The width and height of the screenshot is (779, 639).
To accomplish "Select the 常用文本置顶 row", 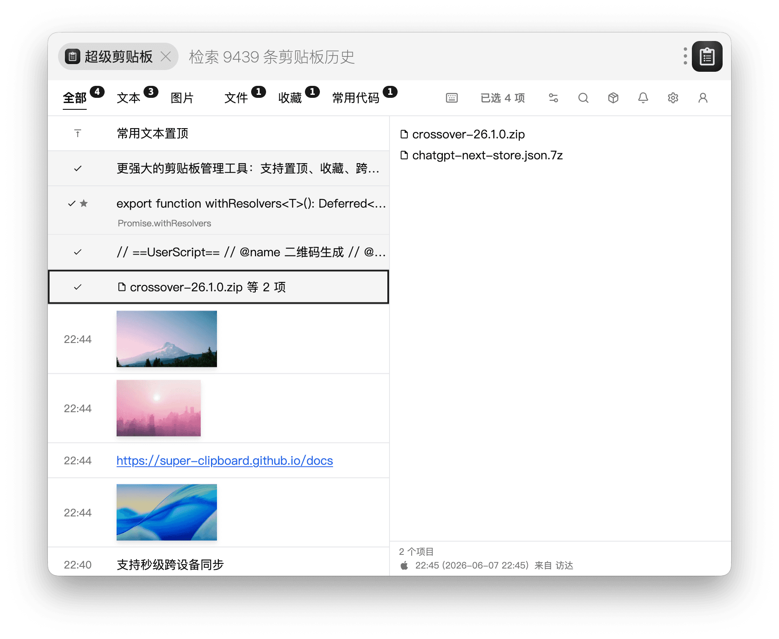I will point(219,134).
